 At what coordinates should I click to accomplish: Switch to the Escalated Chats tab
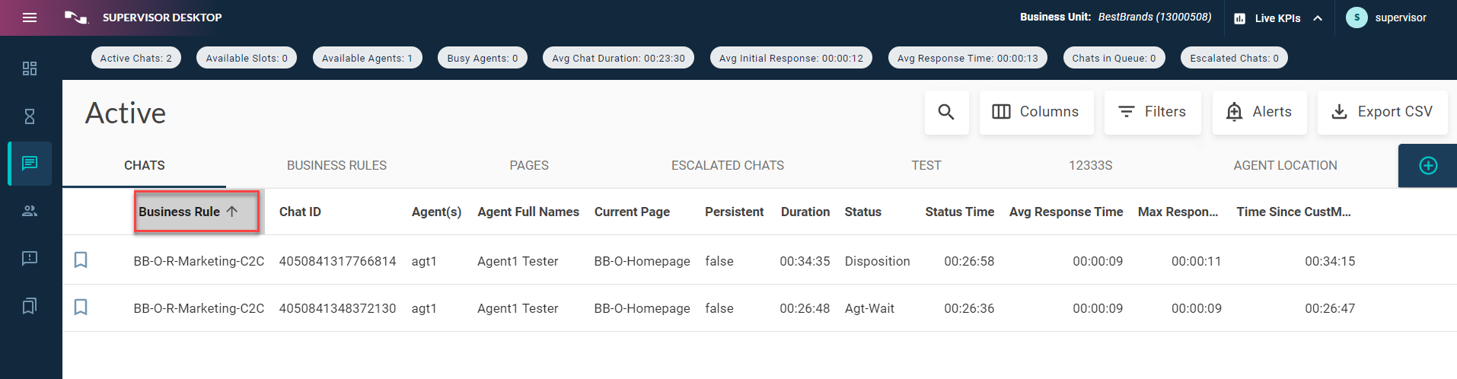tap(727, 165)
